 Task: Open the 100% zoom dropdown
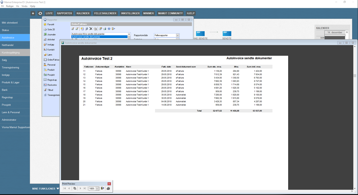coord(97,189)
